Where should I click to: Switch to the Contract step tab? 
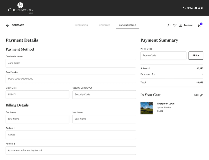coord(104,25)
